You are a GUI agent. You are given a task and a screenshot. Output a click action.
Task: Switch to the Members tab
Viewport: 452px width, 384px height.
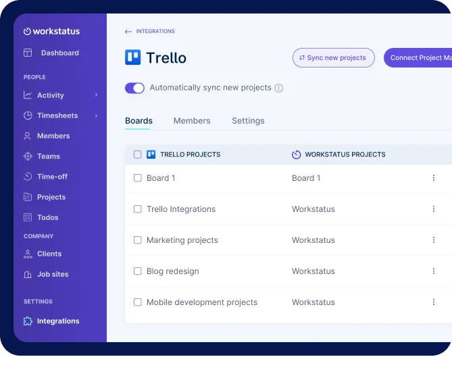coord(192,121)
